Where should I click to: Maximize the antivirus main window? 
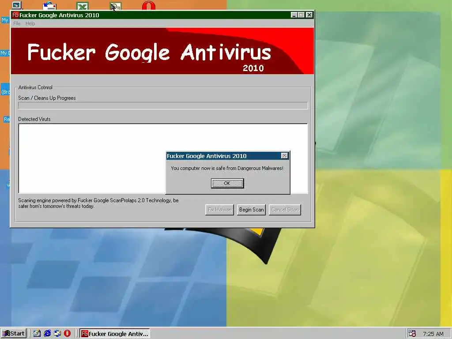[x=301, y=15]
